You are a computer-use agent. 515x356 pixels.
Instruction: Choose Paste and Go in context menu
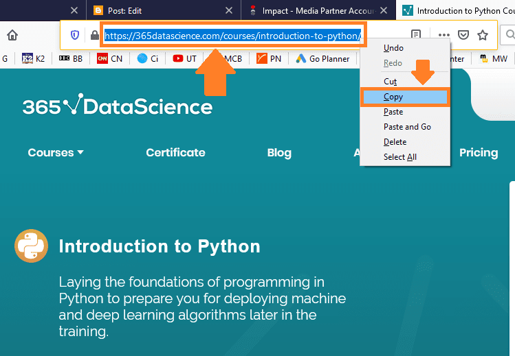tap(407, 127)
